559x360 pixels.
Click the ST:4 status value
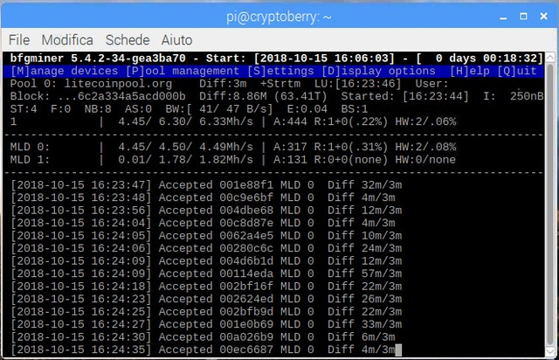[x=24, y=109]
